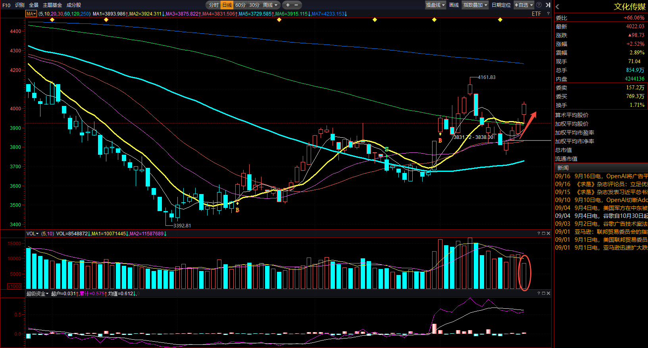The height and width of the screenshot is (348, 648).
Task: Open the 全景 menu
Action: [34, 5]
